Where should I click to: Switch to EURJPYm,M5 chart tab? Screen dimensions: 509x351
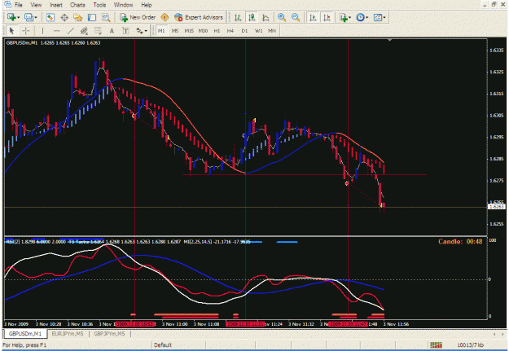point(68,334)
